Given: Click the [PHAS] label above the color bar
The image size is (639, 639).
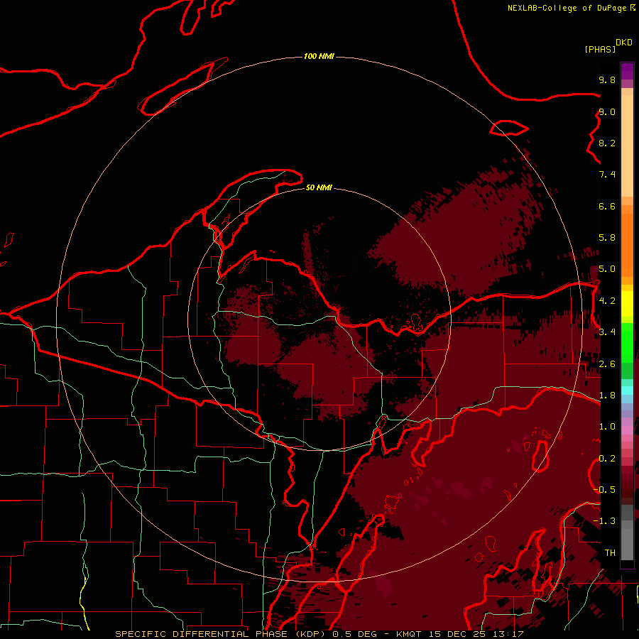Looking at the screenshot, I should click(600, 50).
